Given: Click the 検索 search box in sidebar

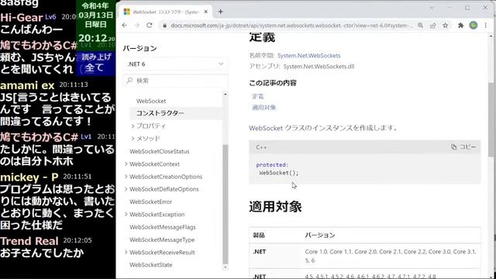Looking at the screenshot, I should (x=176, y=81).
